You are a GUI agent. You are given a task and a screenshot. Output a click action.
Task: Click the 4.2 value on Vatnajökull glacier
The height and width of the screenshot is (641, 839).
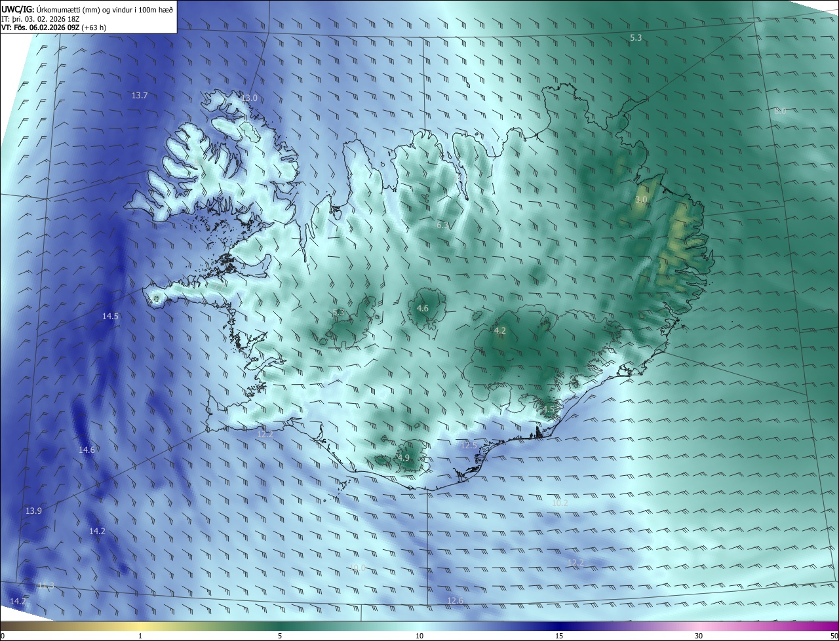coord(500,331)
